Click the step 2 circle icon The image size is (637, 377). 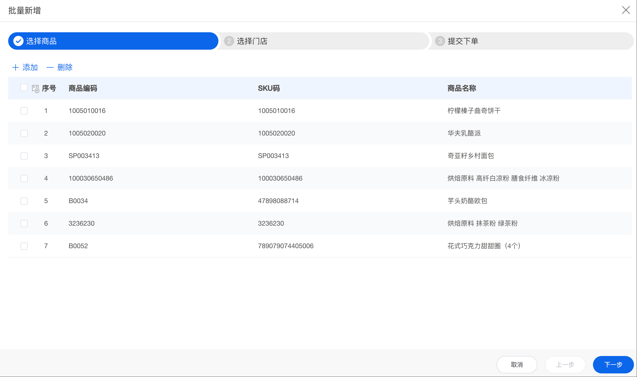pos(229,41)
